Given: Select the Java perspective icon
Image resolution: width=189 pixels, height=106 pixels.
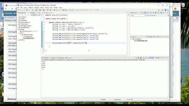Looking at the screenshot, I should pyautogui.click(x=166, y=10).
